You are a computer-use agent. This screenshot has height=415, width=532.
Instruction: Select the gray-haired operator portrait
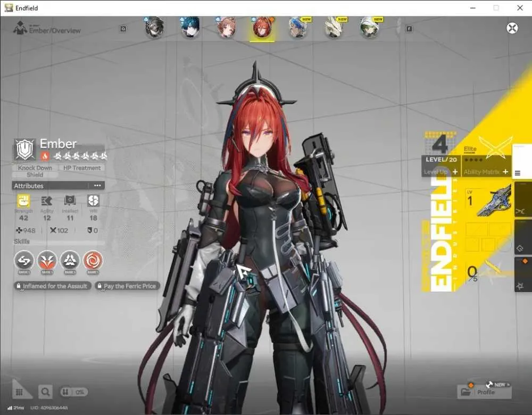coord(154,27)
